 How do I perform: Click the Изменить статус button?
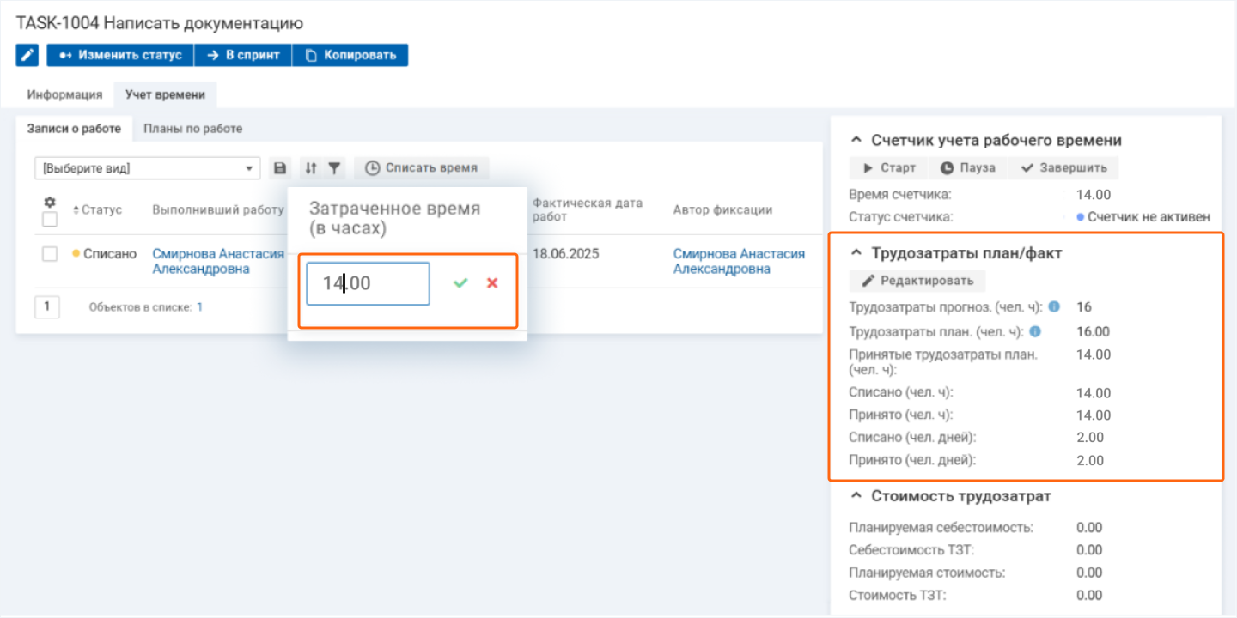pos(120,55)
